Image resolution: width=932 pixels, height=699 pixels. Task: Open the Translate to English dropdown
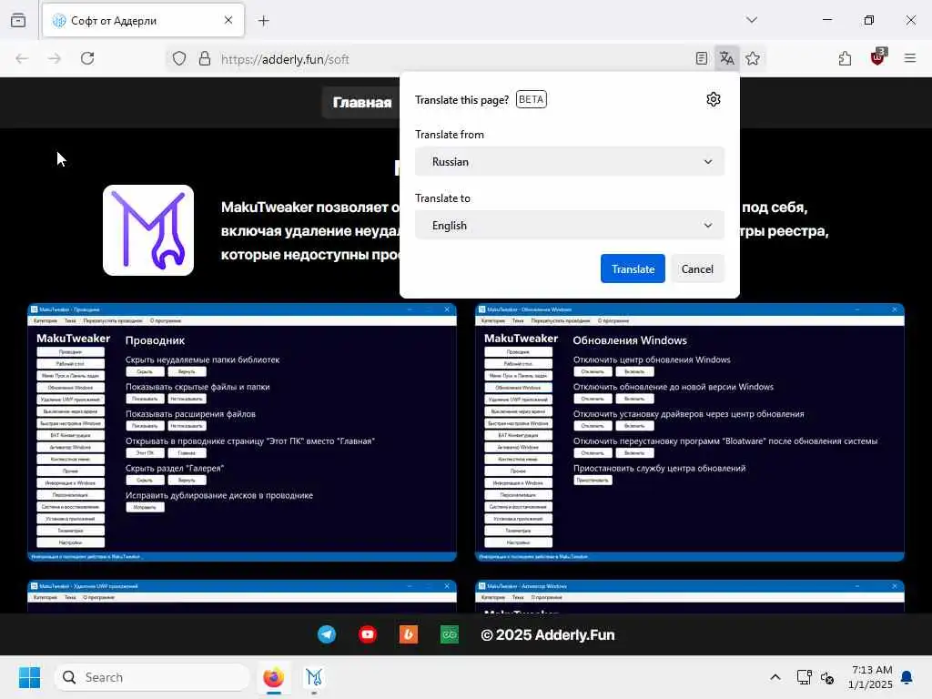[x=570, y=226]
